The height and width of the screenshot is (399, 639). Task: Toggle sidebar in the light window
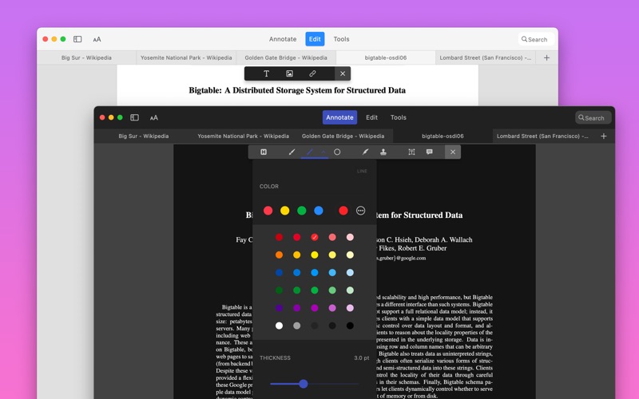pos(77,39)
